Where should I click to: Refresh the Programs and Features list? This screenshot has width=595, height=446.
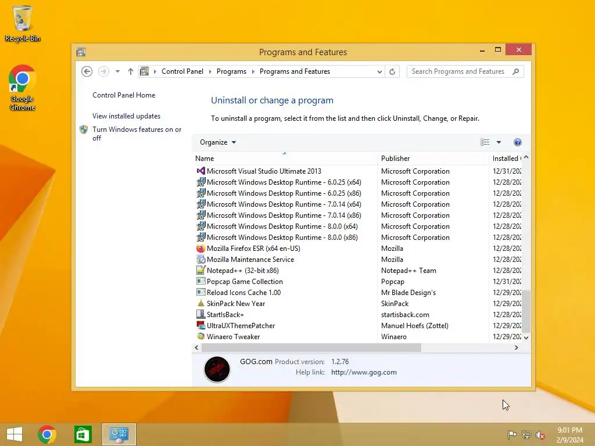click(x=392, y=71)
